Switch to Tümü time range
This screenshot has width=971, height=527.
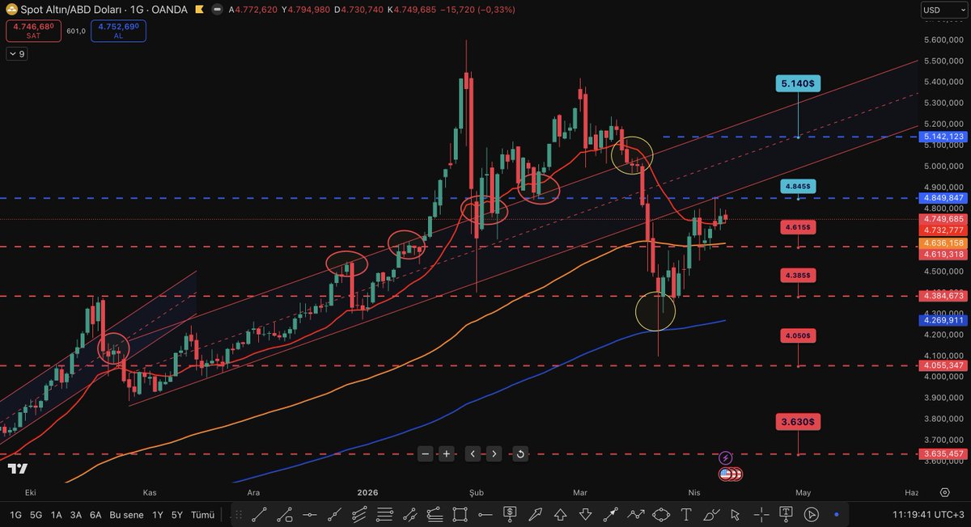(203, 514)
